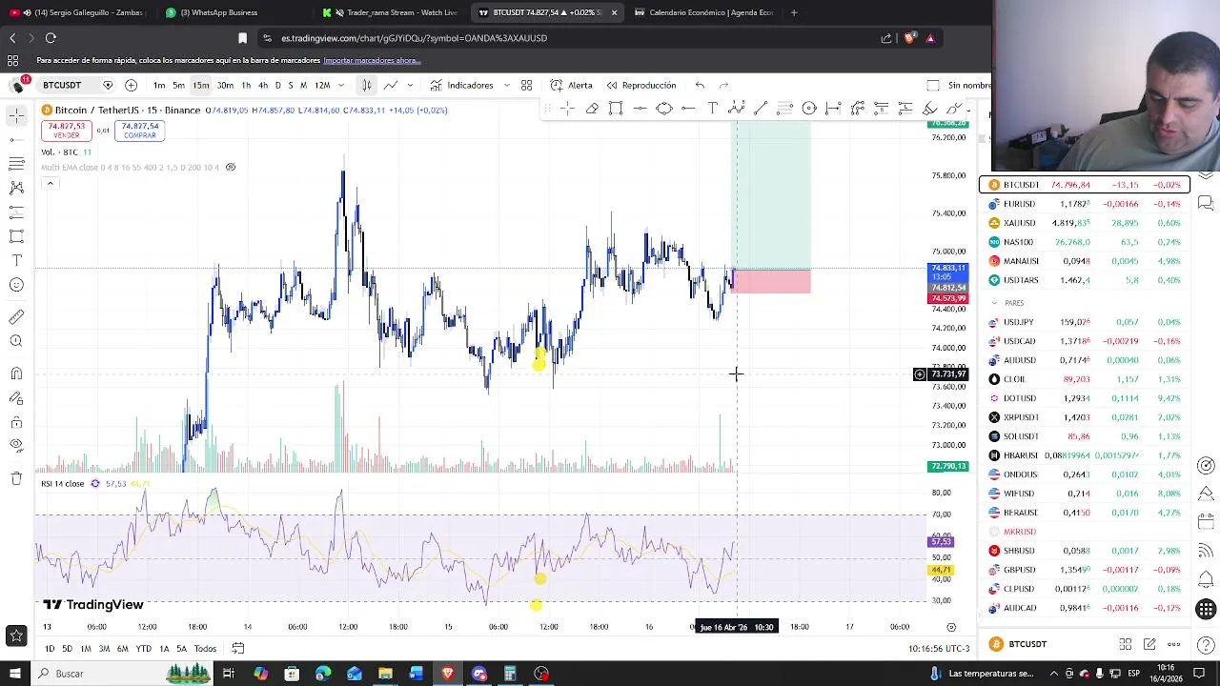The height and width of the screenshot is (686, 1220).
Task: Expand the symbol menu arrow next to BTCUSDT
Action: [x=108, y=86]
